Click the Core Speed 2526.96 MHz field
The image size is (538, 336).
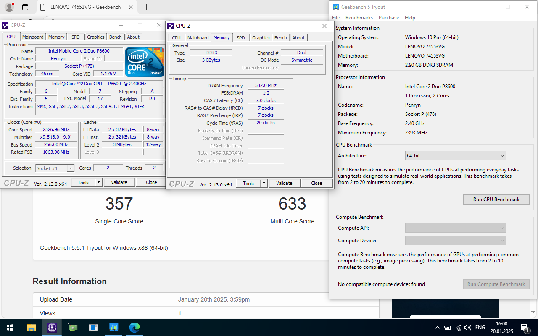click(x=56, y=130)
